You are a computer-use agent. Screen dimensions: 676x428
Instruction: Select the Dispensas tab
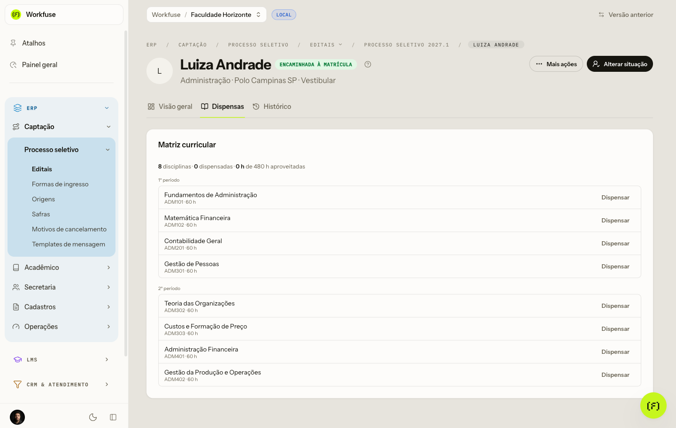(223, 107)
